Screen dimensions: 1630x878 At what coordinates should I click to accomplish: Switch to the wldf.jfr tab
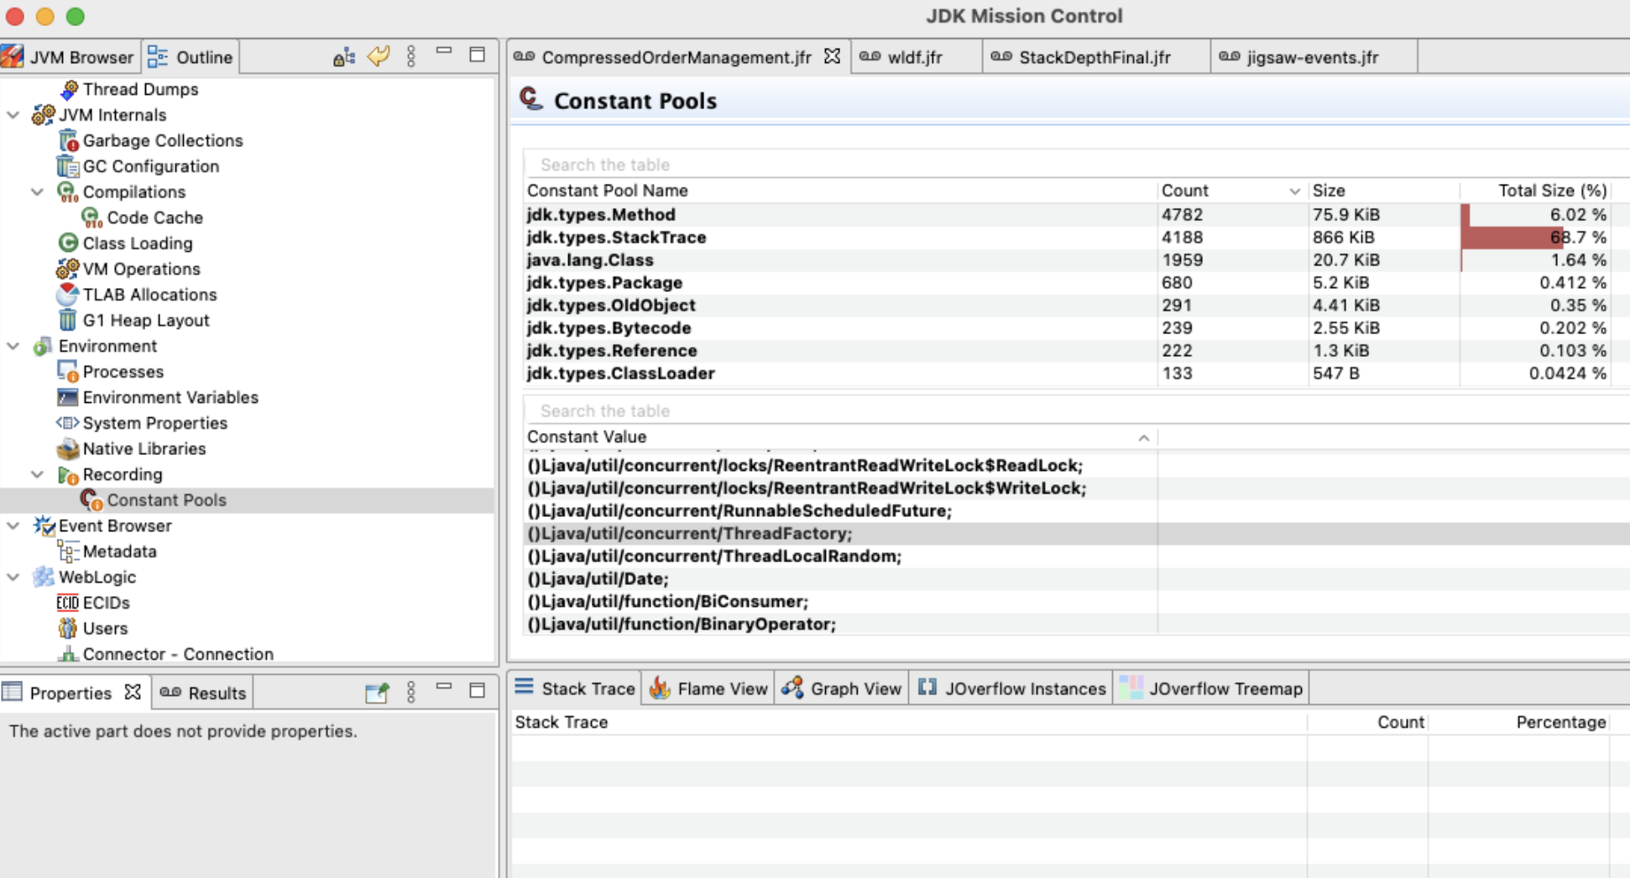point(914,57)
